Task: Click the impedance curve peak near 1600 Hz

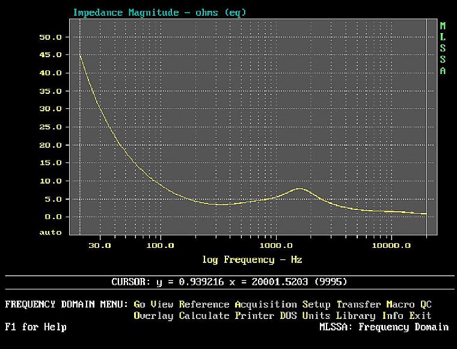Action: point(299,189)
